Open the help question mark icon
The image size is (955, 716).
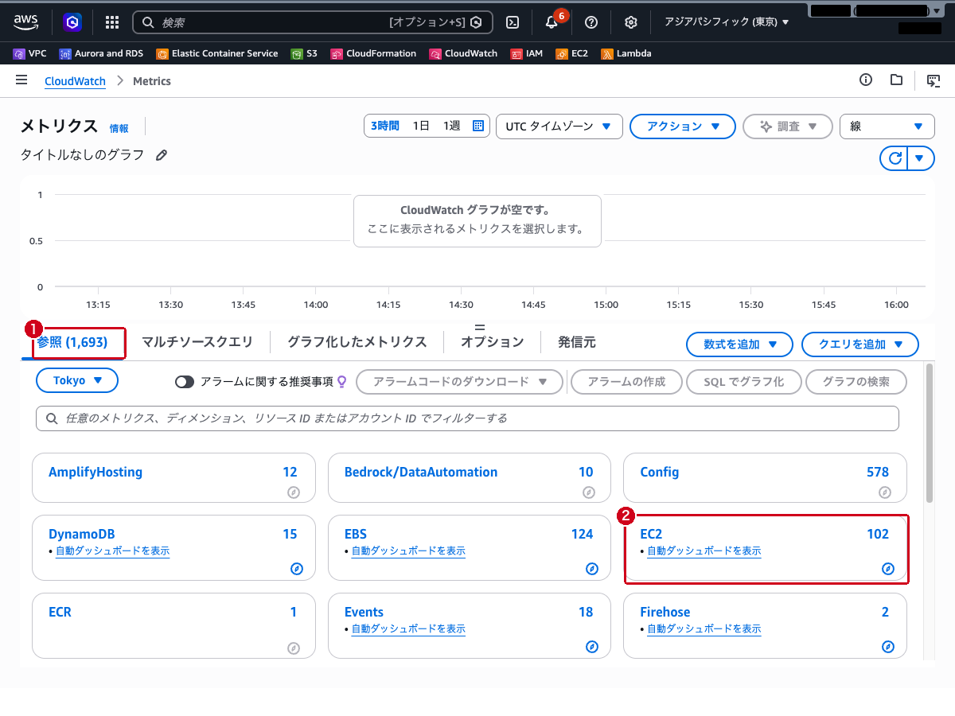[x=591, y=22]
